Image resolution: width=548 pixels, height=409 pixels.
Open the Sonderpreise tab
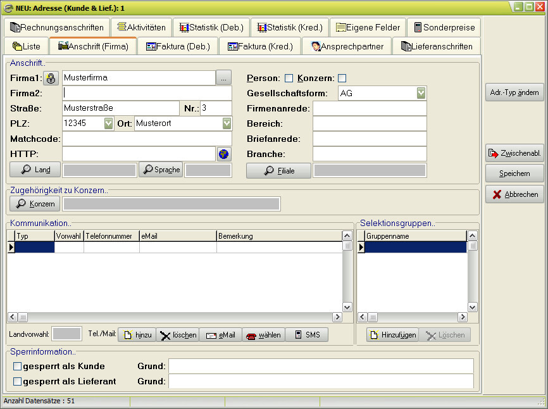coord(443,27)
